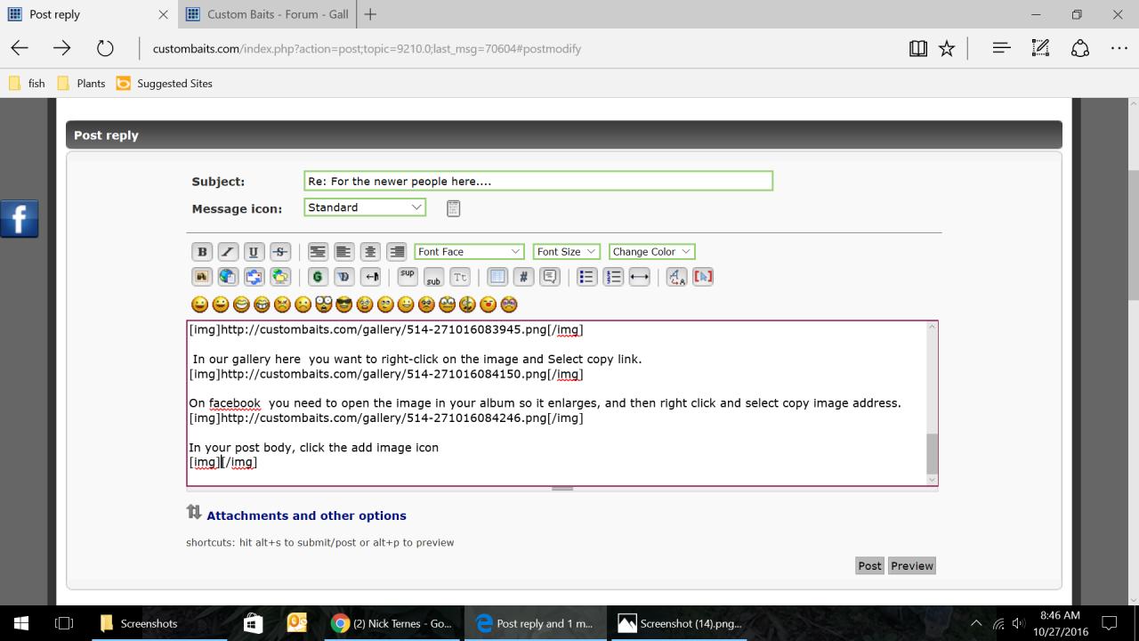Click the insert hyperlink globe icon
This screenshot has width=1139, height=641.
tap(228, 277)
